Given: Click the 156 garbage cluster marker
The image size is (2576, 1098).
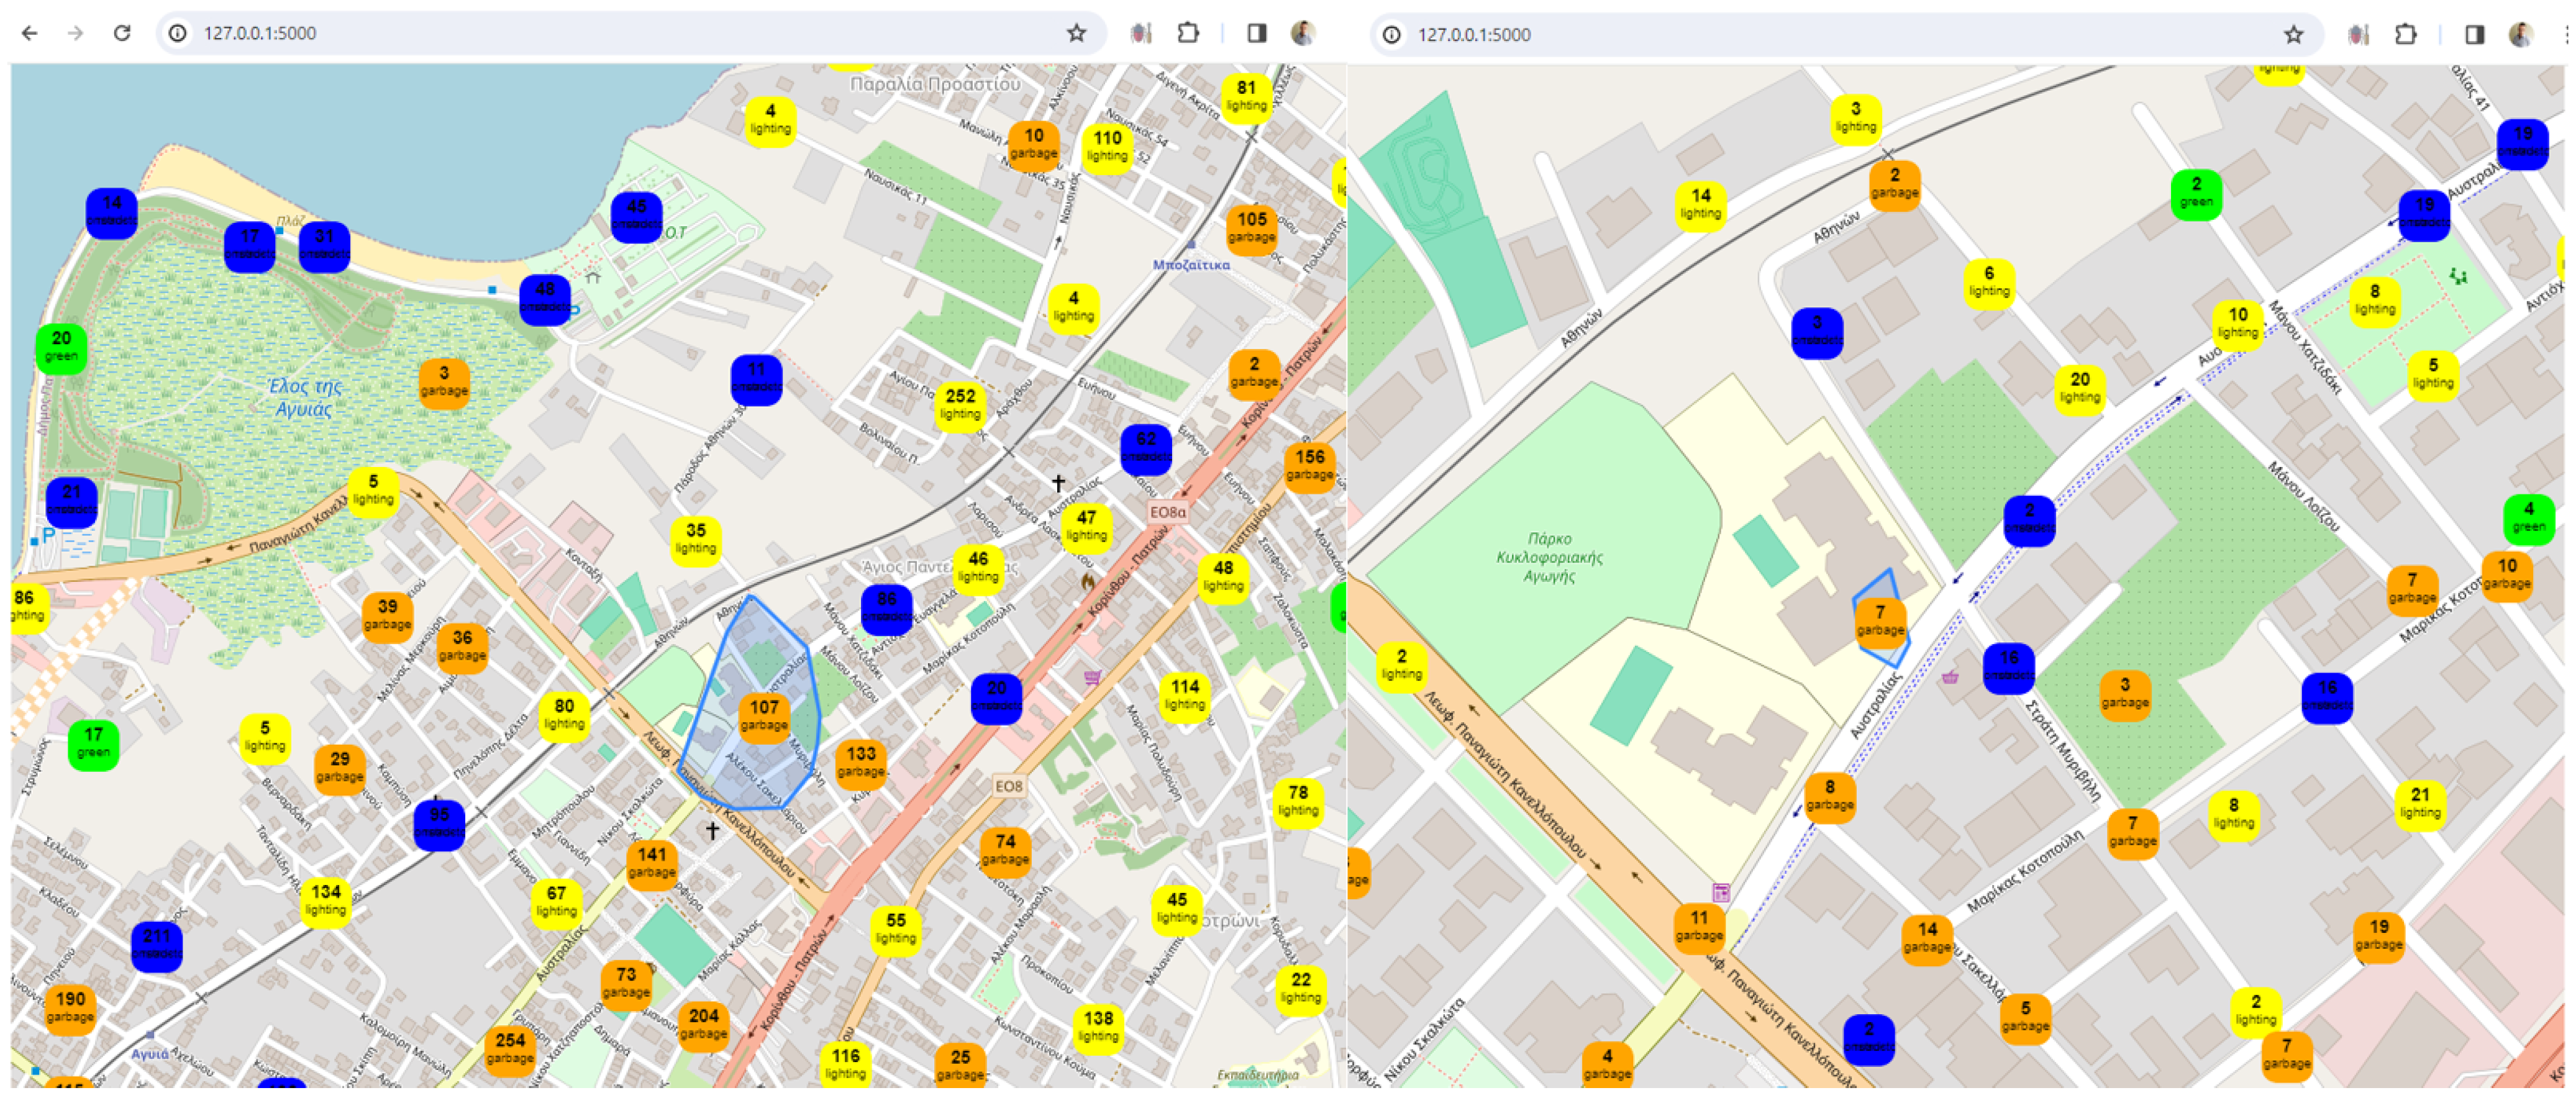Looking at the screenshot, I should (x=1309, y=465).
